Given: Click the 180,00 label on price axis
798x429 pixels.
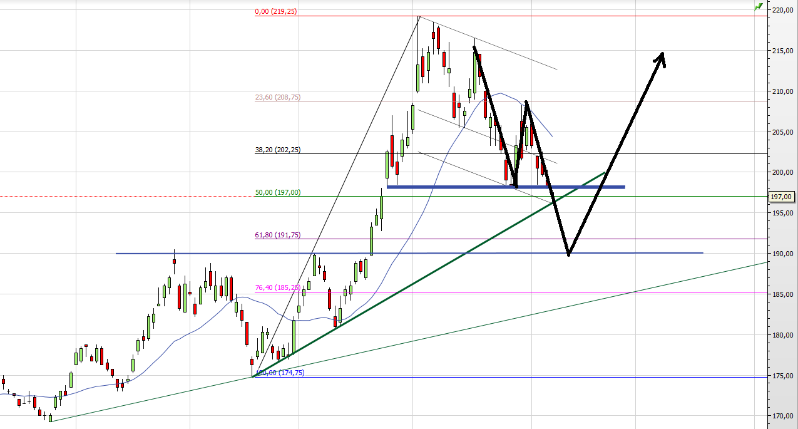Looking at the screenshot, I should [x=782, y=335].
